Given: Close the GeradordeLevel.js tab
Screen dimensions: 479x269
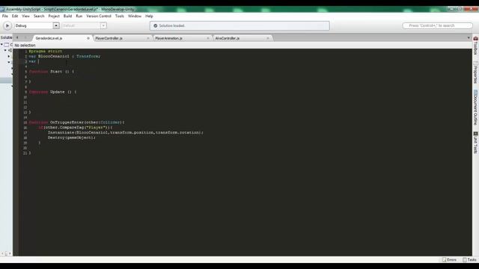Looking at the screenshot, I should click(x=88, y=38).
